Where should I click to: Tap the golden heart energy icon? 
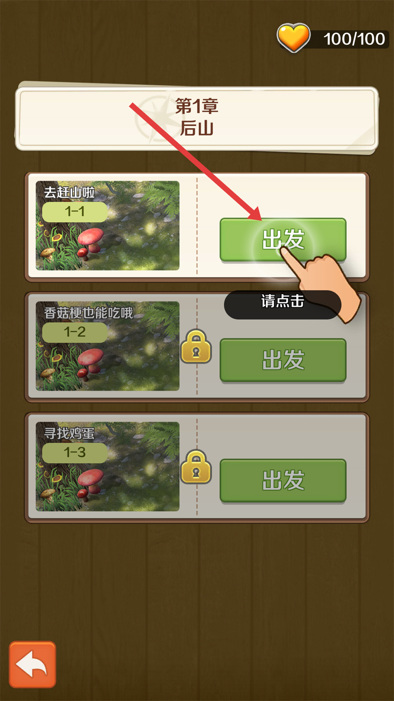tap(294, 38)
